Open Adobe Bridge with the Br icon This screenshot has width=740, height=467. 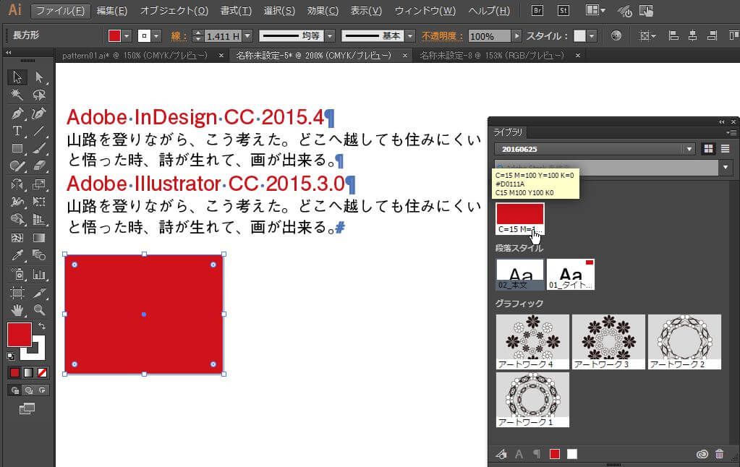coord(537,10)
